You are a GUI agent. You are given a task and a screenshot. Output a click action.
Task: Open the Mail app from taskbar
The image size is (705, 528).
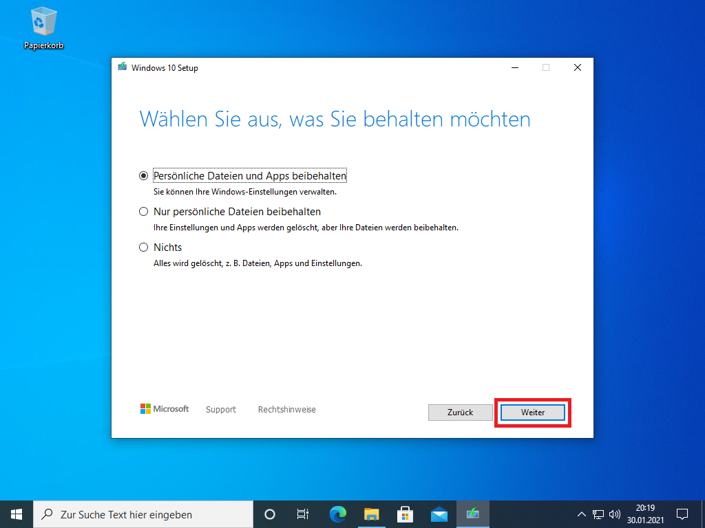click(x=439, y=514)
